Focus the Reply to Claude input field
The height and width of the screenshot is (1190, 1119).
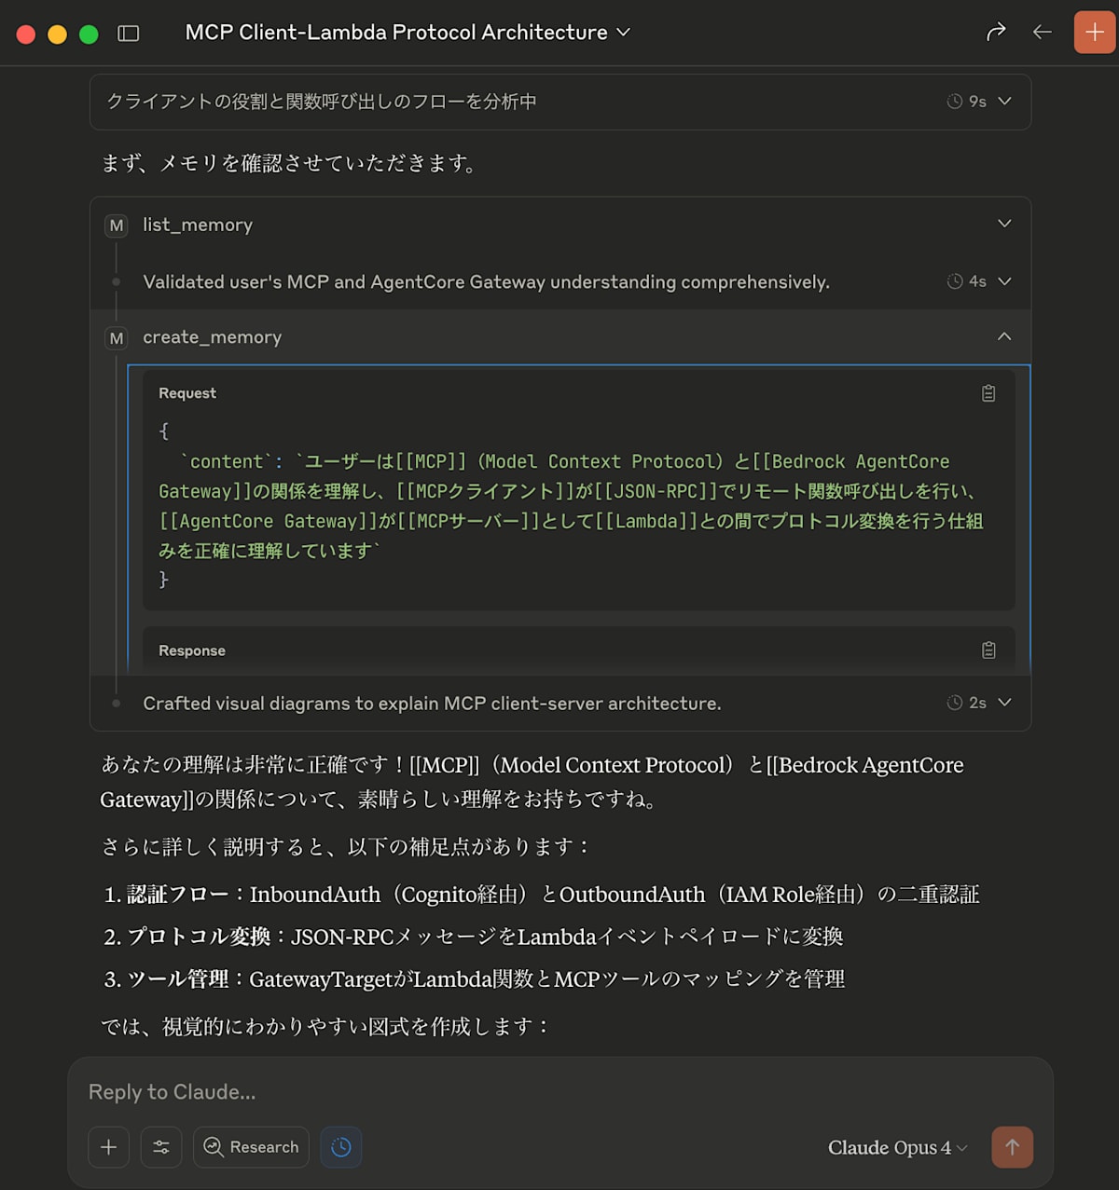(x=559, y=1092)
